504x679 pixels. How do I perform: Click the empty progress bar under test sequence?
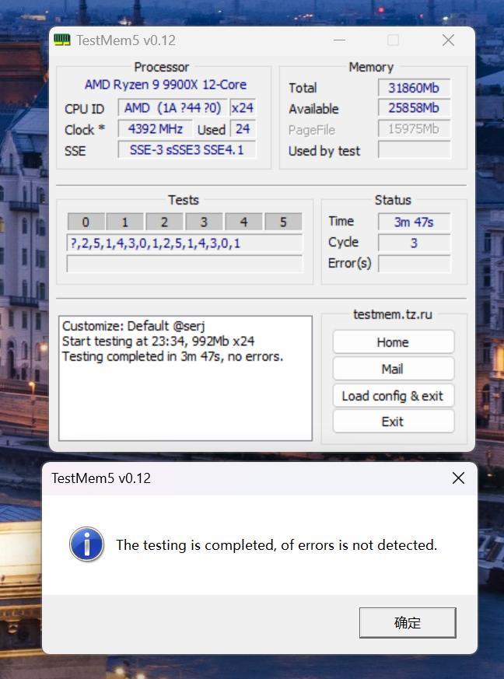184,264
